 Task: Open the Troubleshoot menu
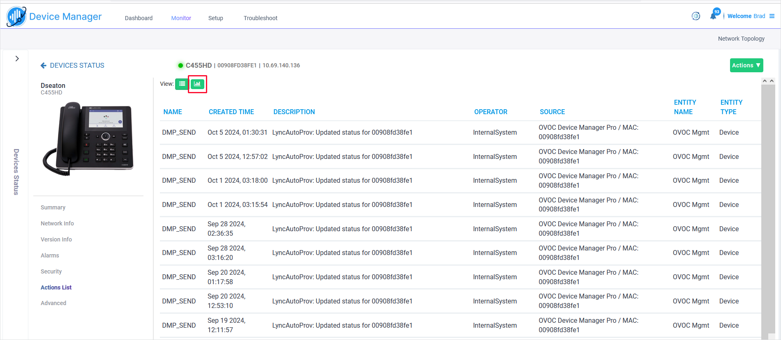point(260,18)
